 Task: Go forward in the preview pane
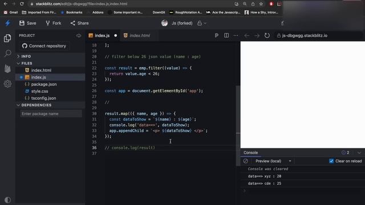click(x=257, y=35)
